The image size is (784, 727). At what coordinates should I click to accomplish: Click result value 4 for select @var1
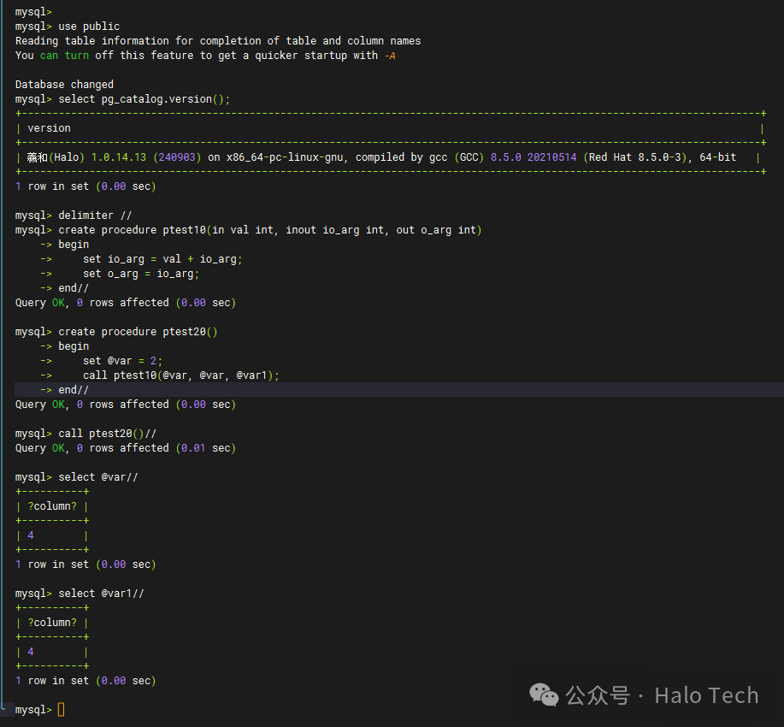(31, 652)
